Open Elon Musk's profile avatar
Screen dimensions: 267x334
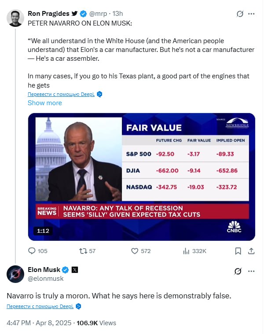click(x=15, y=274)
